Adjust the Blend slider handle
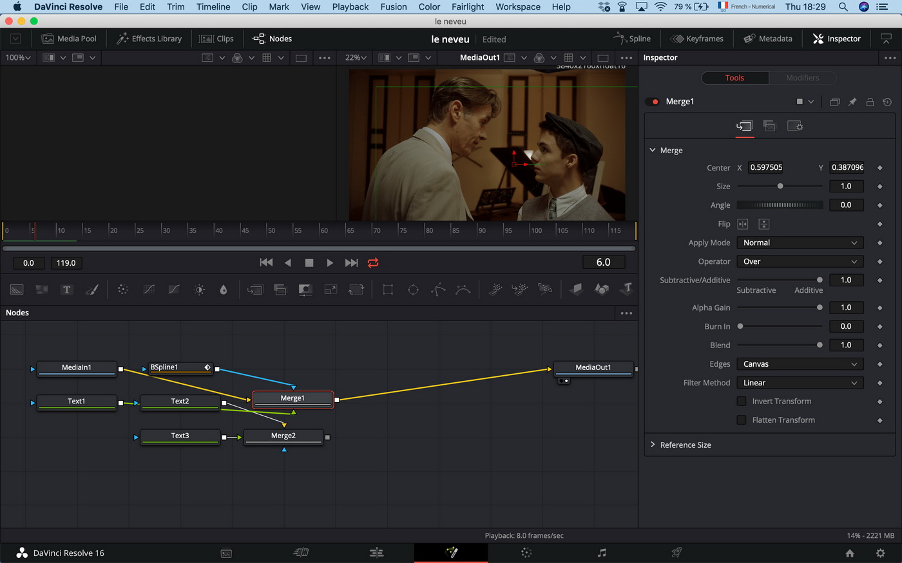 point(820,345)
